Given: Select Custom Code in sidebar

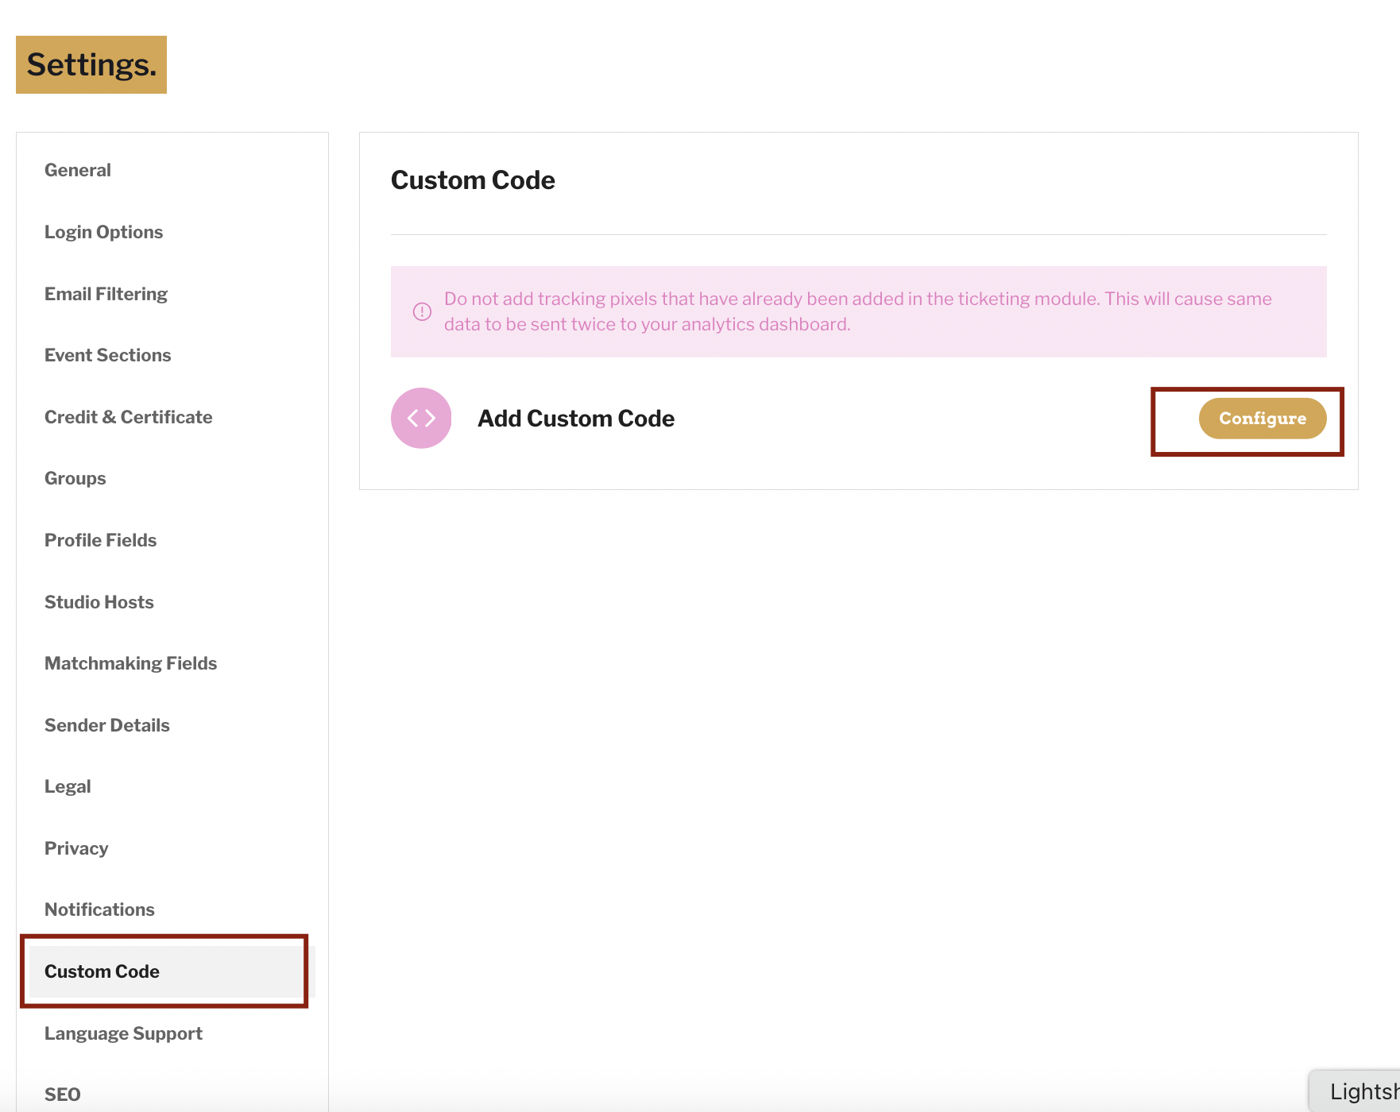Looking at the screenshot, I should tap(172, 971).
